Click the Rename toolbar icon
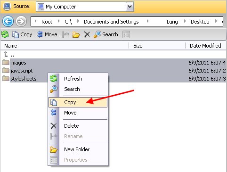 (65, 34)
